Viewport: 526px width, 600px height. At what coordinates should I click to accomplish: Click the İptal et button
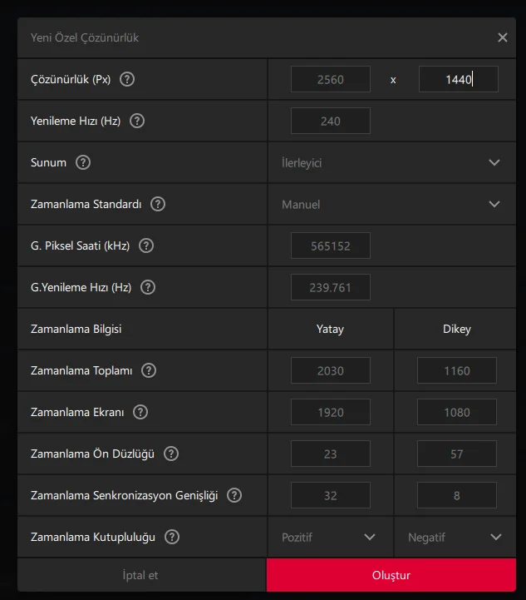141,575
